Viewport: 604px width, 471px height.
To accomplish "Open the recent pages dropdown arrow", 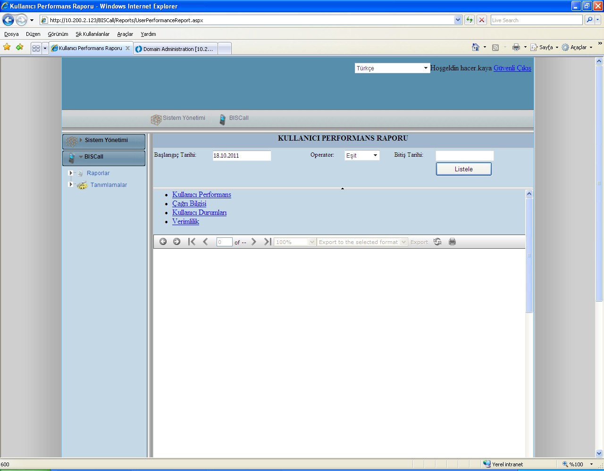I will click(32, 20).
